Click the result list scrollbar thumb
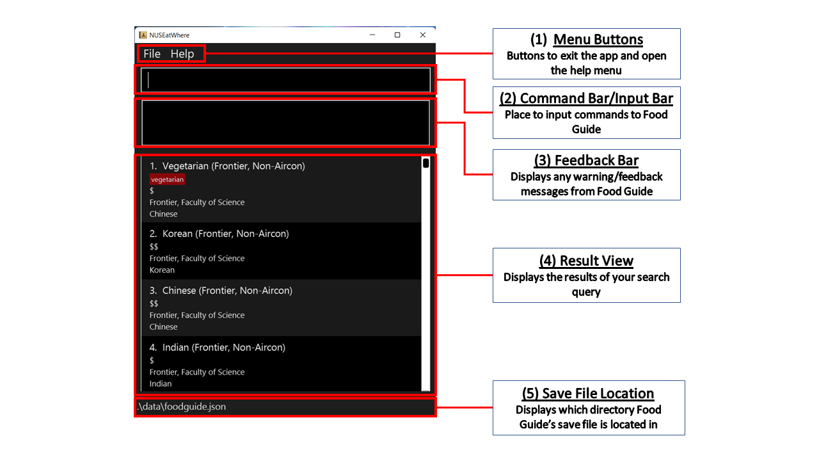 (x=426, y=163)
